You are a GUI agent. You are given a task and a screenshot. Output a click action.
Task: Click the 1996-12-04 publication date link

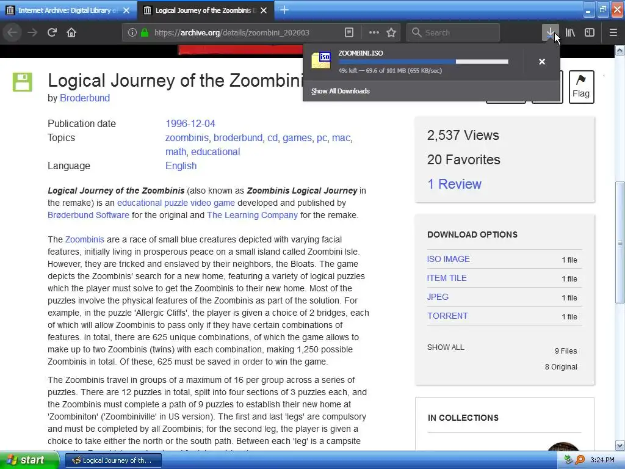click(190, 123)
